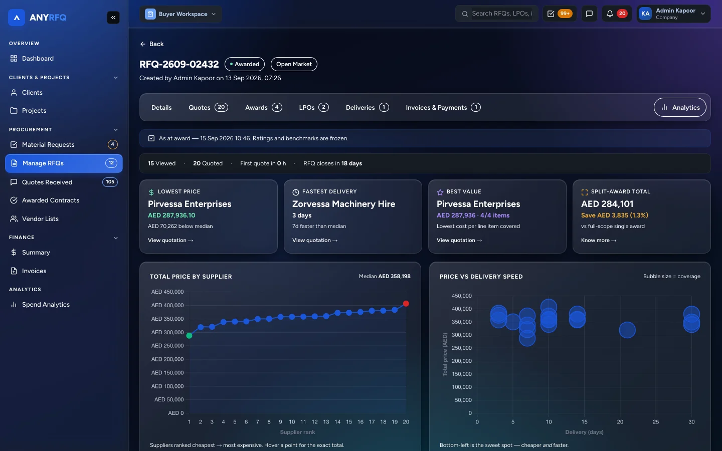The image size is (722, 451).
Task: Click the Spend Analytics bar chart icon
Action: click(14, 305)
